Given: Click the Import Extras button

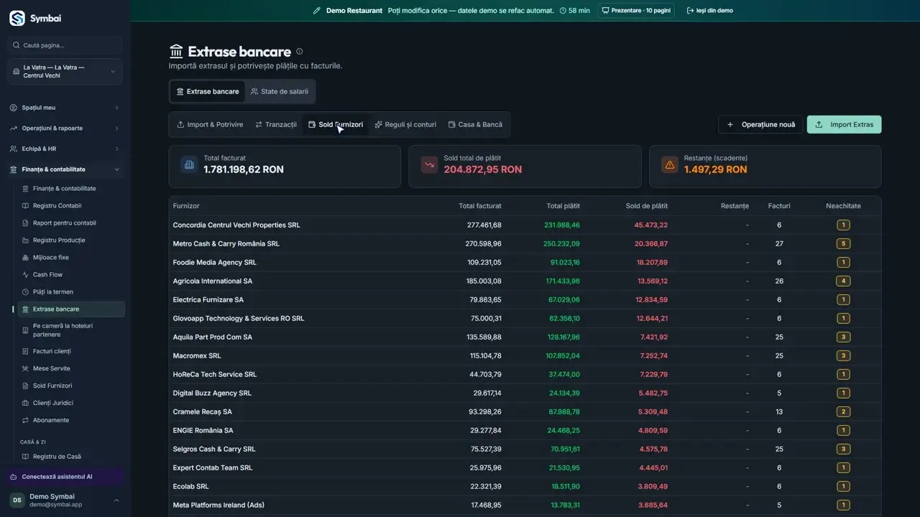Looking at the screenshot, I should [x=844, y=125].
